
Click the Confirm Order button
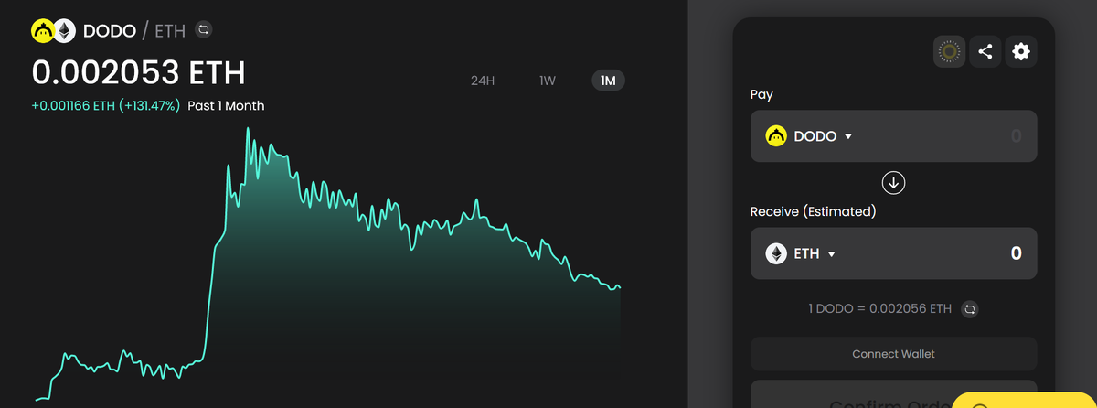(x=893, y=399)
